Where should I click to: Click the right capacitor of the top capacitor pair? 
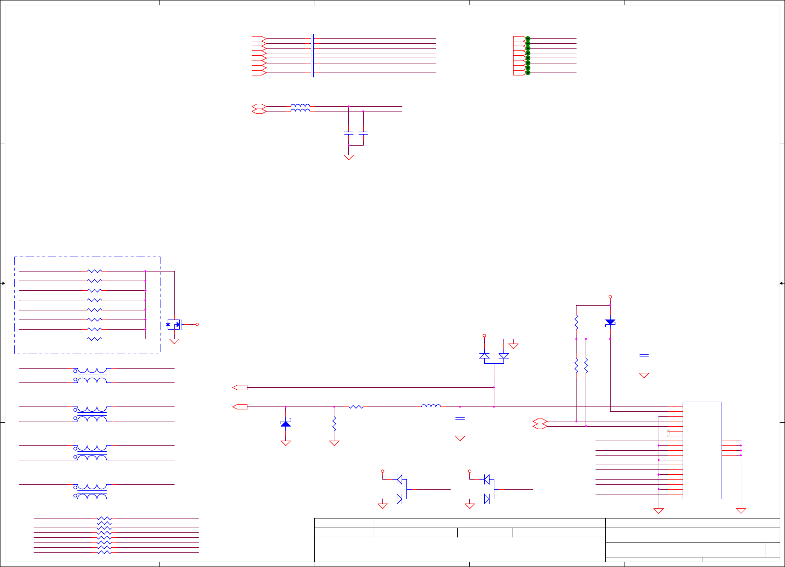[363, 132]
